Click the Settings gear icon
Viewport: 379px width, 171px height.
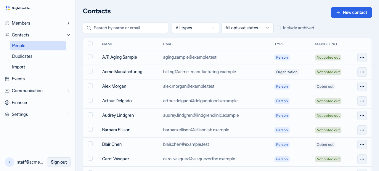pos(7,114)
